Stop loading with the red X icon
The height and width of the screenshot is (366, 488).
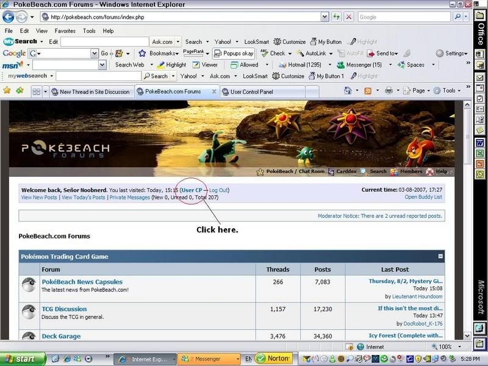pos(348,17)
